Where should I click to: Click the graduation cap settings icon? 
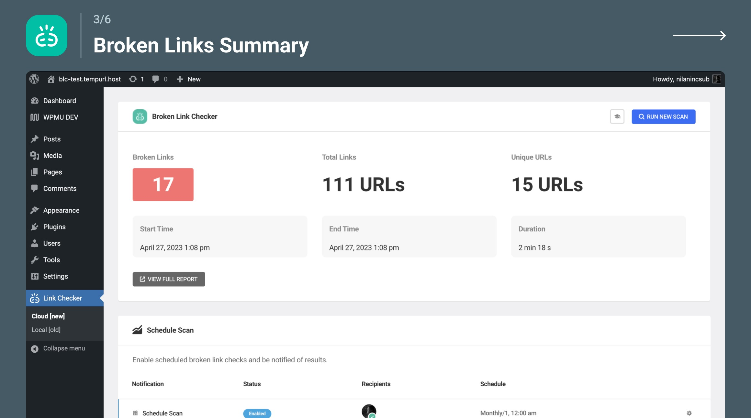click(618, 116)
